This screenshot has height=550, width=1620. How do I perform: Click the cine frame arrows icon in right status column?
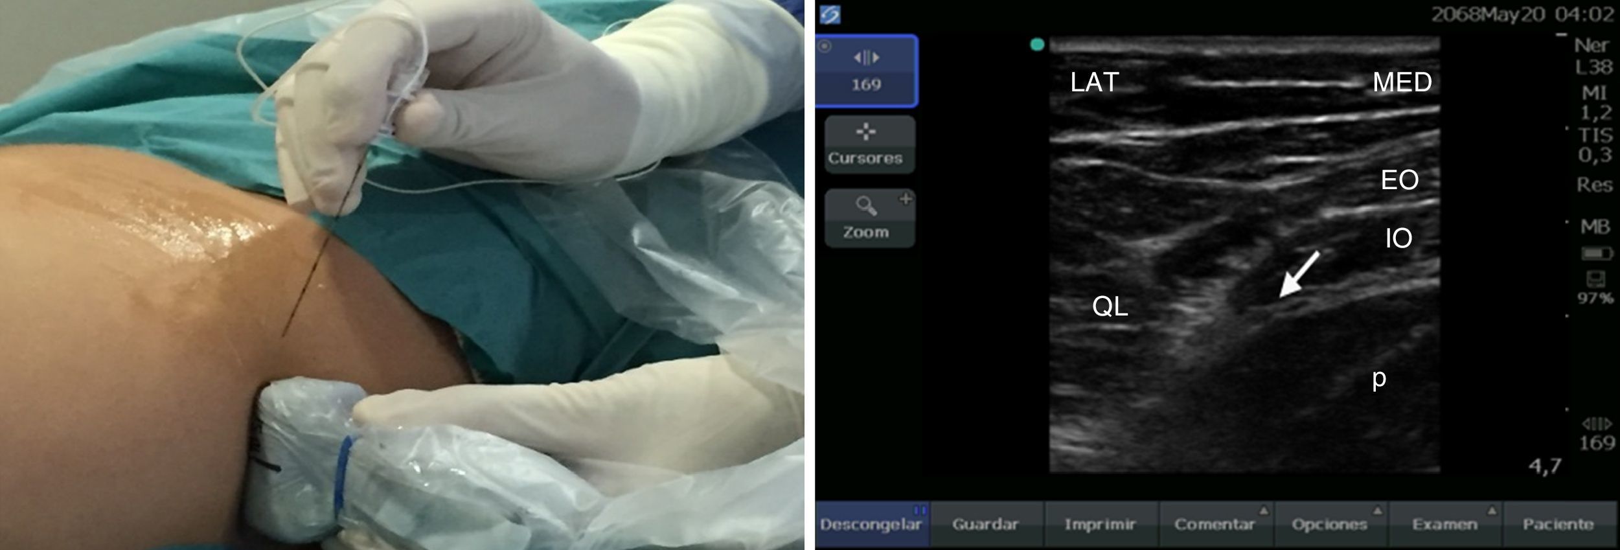click(x=1596, y=424)
